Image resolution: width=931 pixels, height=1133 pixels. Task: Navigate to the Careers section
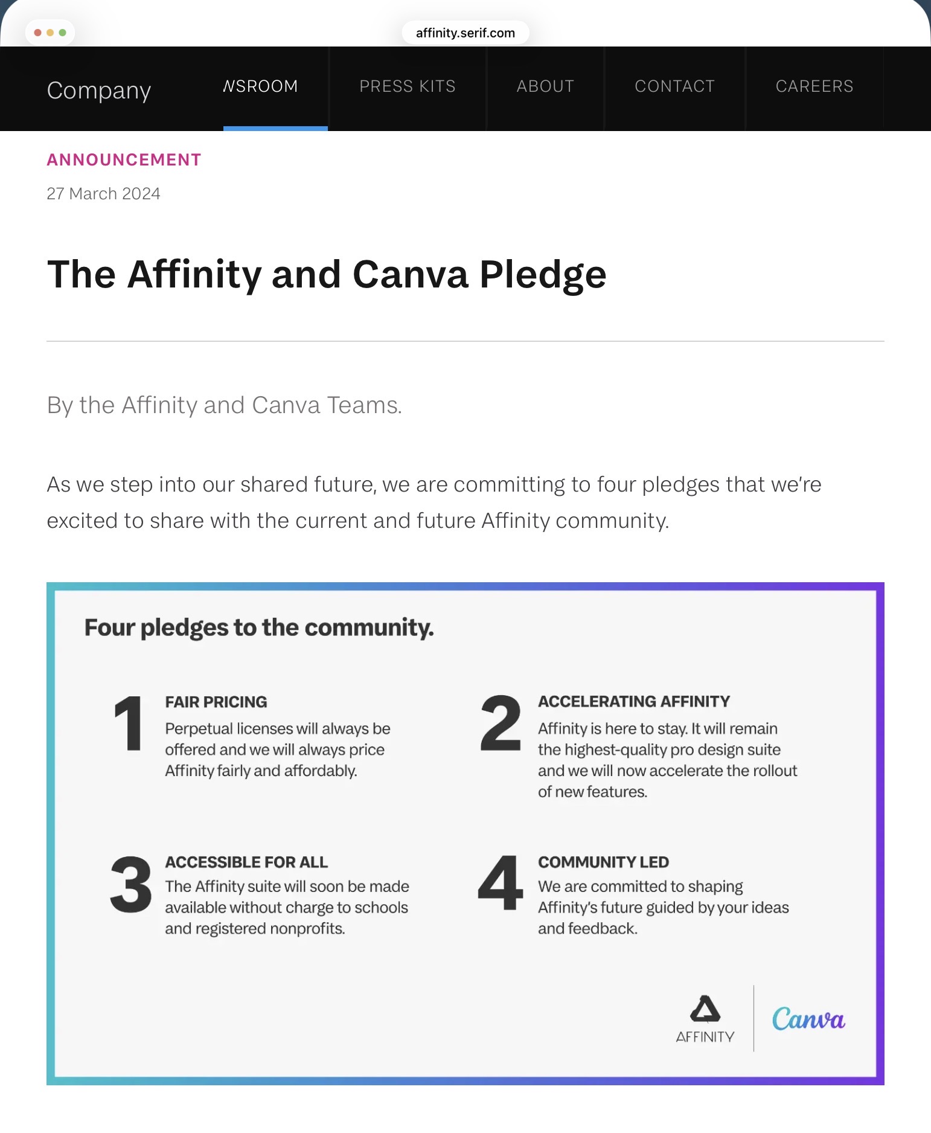pos(814,86)
